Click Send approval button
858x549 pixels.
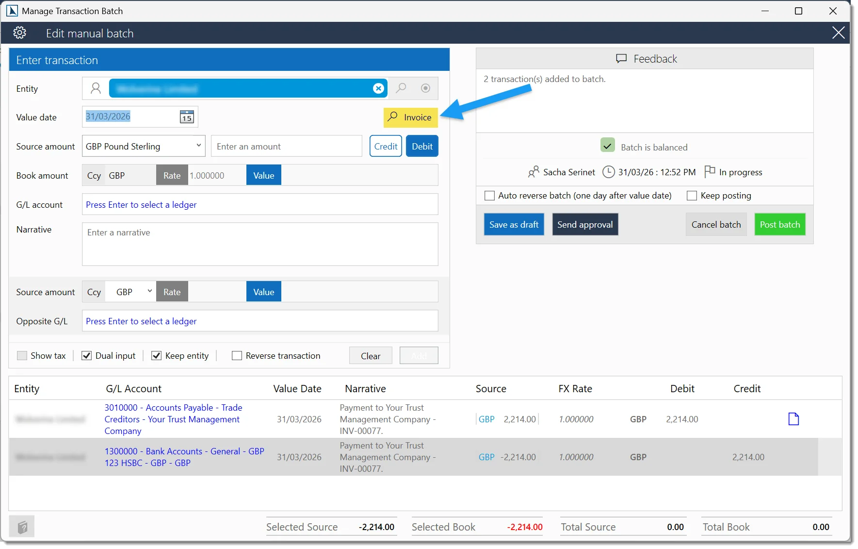[585, 224]
